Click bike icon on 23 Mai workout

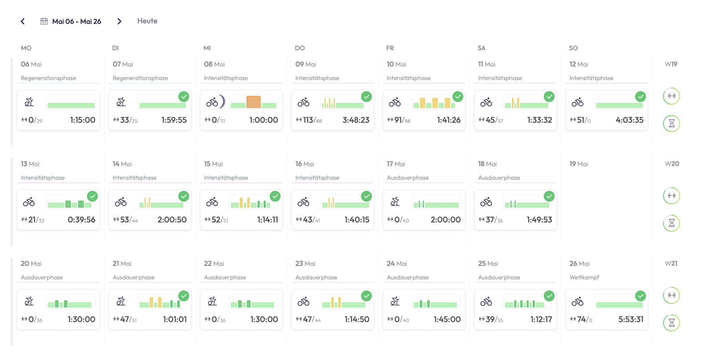pos(303,302)
